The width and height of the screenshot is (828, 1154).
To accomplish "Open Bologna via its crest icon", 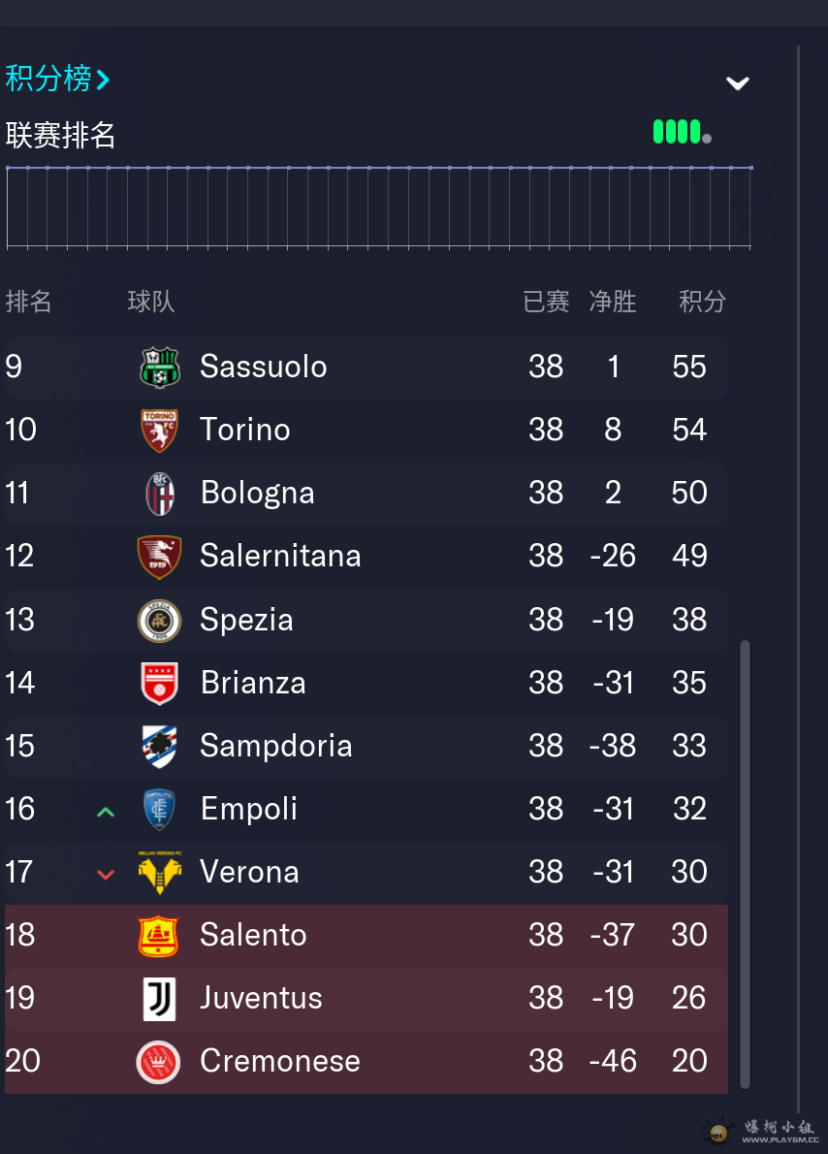I will [x=160, y=493].
